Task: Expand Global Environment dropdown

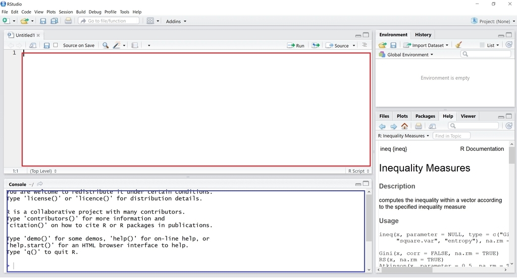Action: [406, 54]
